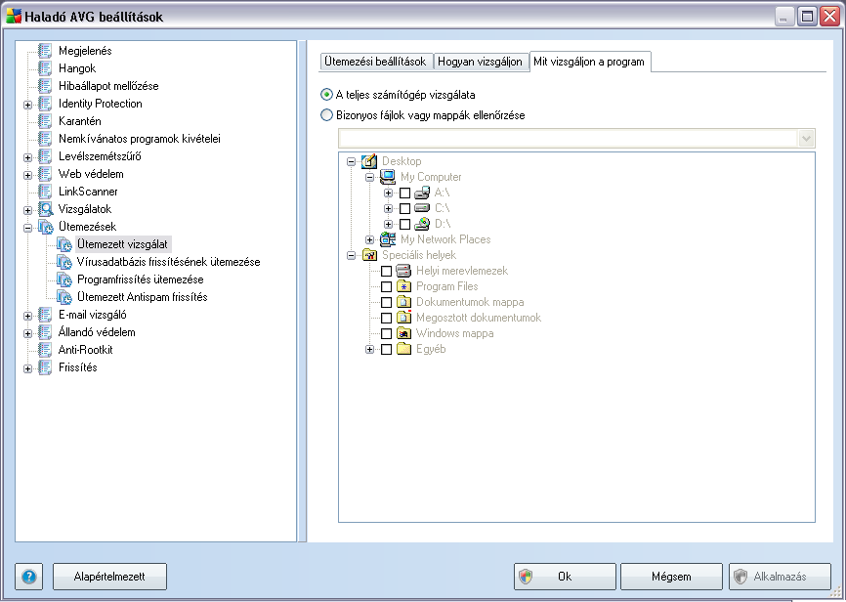Switch to Hogyan vizsgáljon tab
Screen dimensions: 846x602
point(481,62)
